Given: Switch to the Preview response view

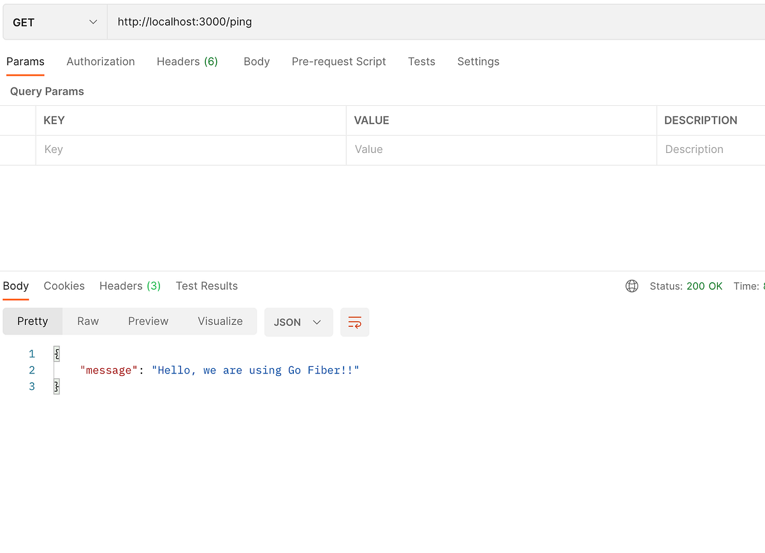Looking at the screenshot, I should click(x=148, y=321).
